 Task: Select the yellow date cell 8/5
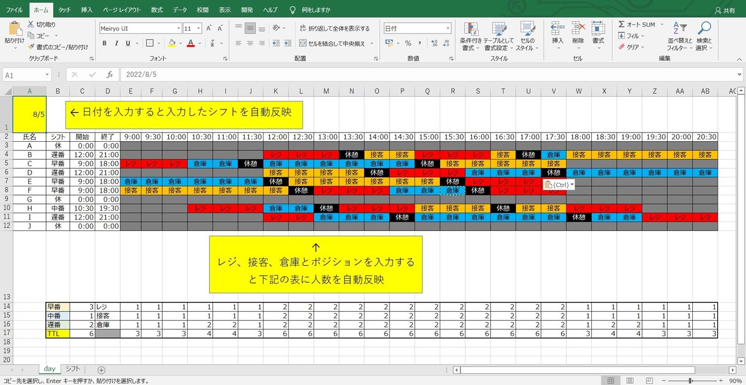click(29, 114)
